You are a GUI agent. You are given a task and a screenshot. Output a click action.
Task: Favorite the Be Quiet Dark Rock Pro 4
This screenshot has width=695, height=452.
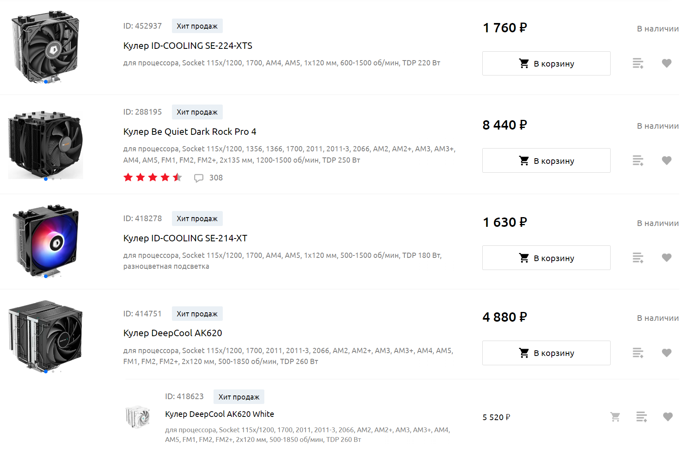(666, 161)
